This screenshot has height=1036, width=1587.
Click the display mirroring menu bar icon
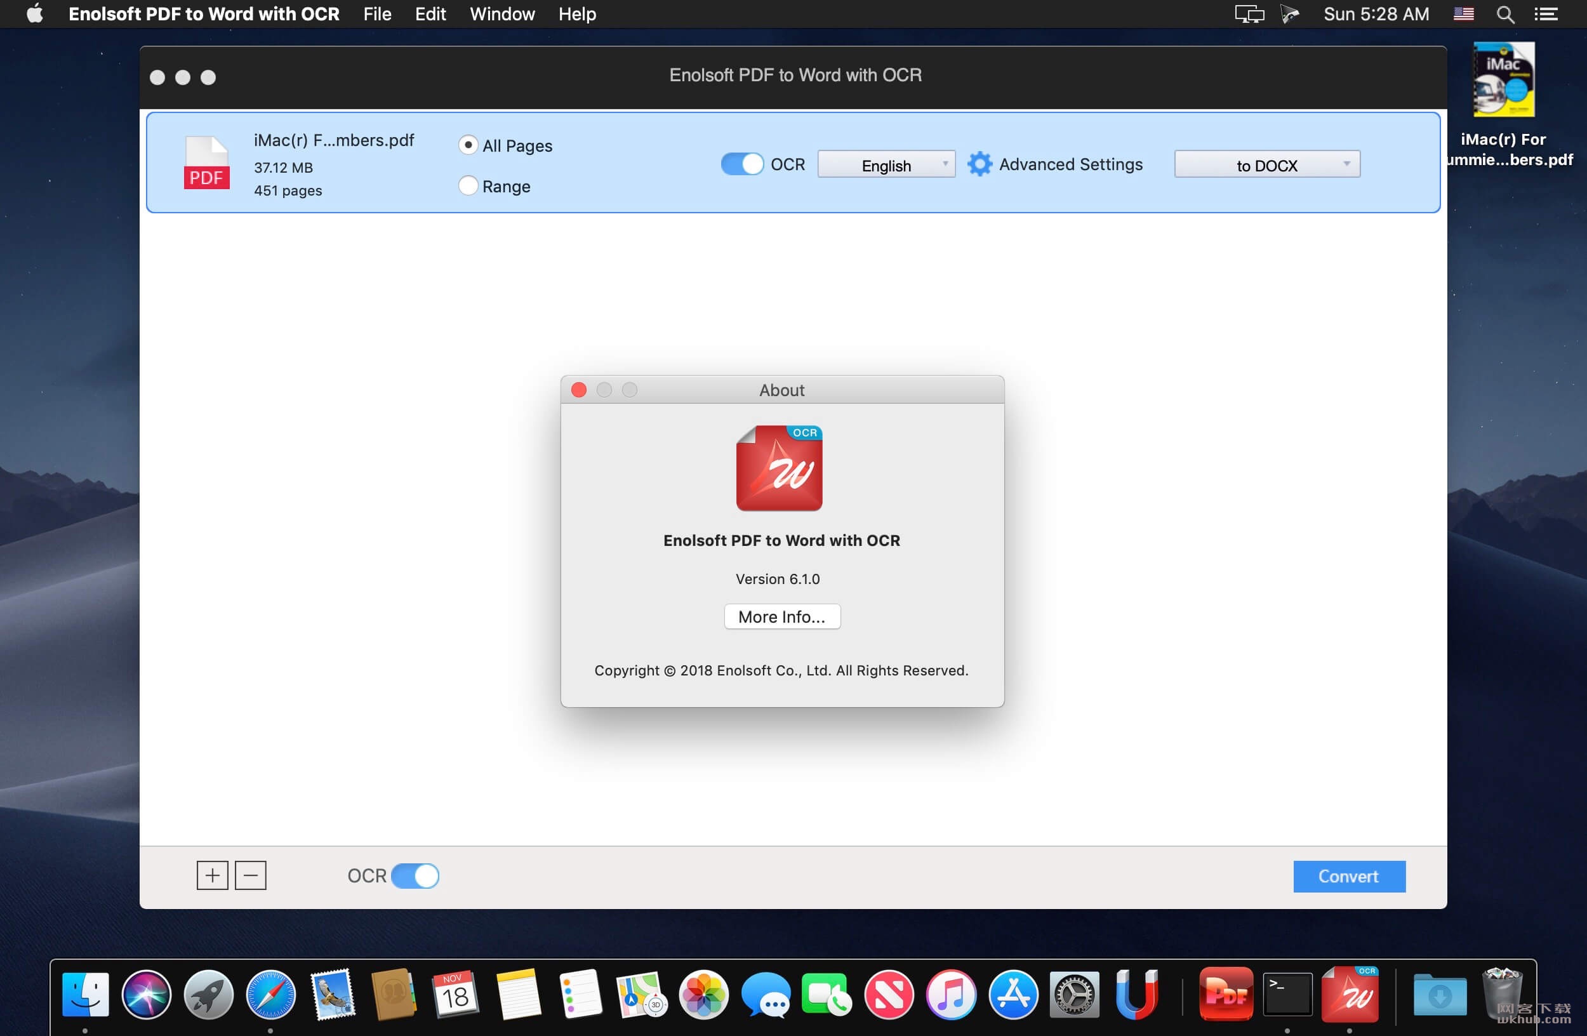point(1249,14)
